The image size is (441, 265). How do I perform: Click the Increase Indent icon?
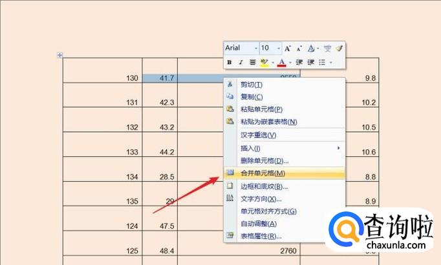coord(310,62)
